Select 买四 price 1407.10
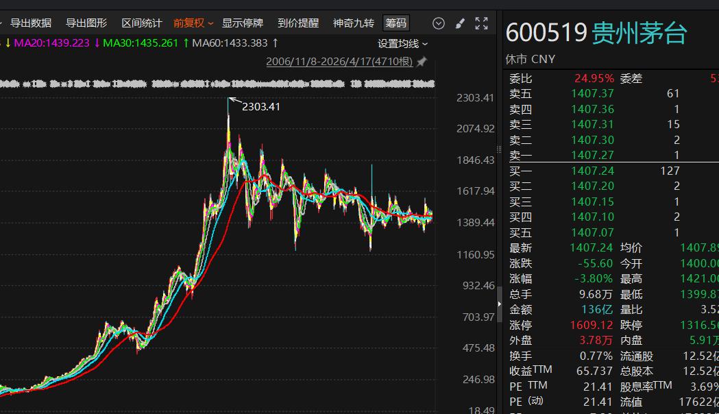This screenshot has height=414, width=719. point(592,217)
